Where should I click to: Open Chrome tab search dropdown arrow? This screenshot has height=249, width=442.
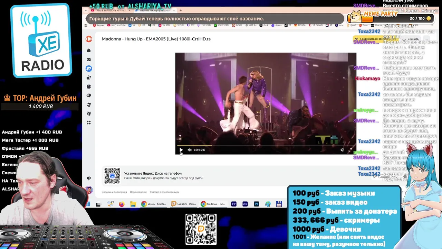(x=86, y=10)
